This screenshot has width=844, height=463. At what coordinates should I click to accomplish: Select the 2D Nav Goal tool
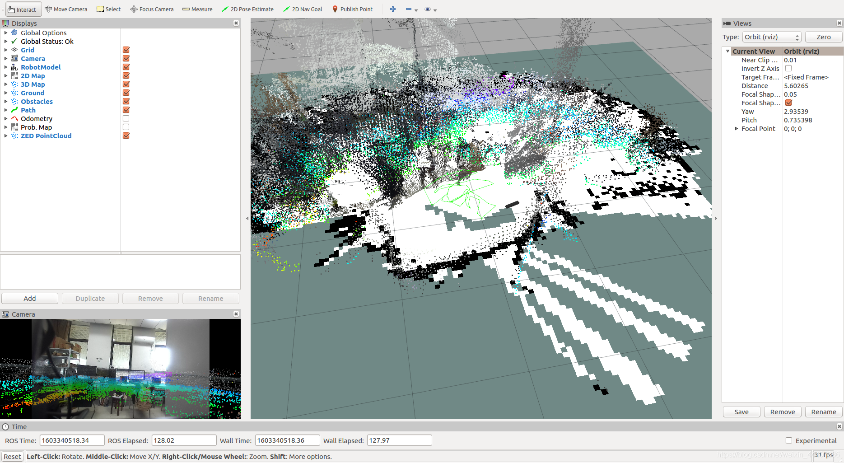click(x=303, y=9)
